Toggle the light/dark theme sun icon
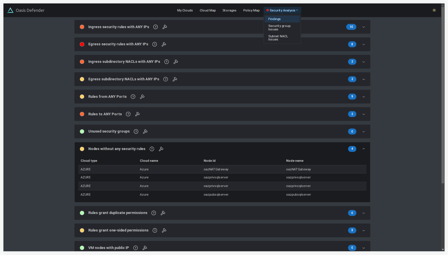448x255 pixels. pos(434,10)
